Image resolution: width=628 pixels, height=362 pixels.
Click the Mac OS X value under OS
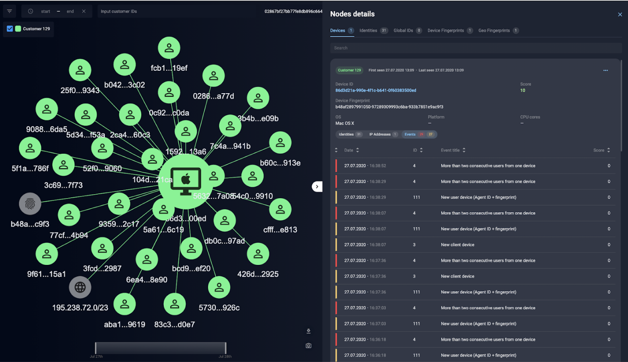pos(345,123)
